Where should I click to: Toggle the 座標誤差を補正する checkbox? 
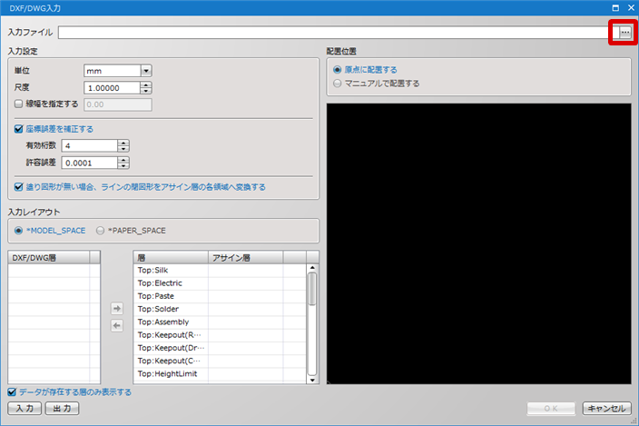[x=18, y=129]
